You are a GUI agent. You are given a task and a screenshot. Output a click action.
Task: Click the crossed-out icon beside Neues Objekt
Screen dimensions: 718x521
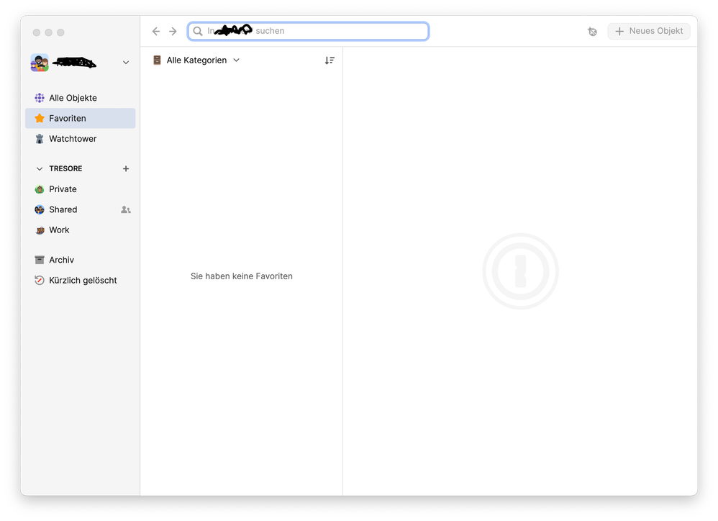pos(592,32)
